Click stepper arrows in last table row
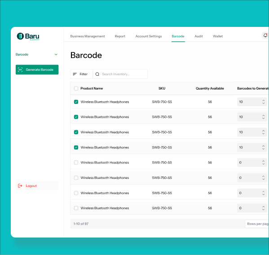269x255 pixels. click(x=263, y=208)
